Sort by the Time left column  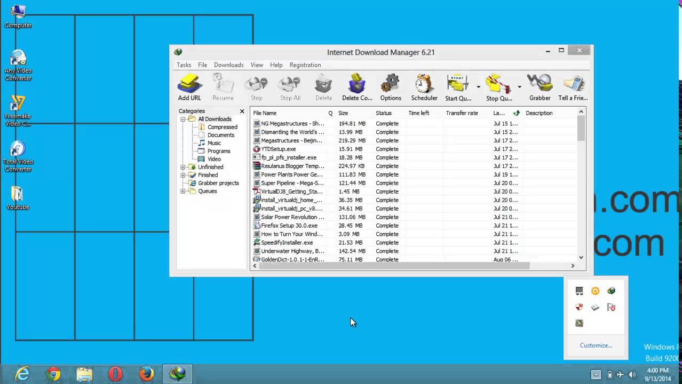tap(424, 113)
